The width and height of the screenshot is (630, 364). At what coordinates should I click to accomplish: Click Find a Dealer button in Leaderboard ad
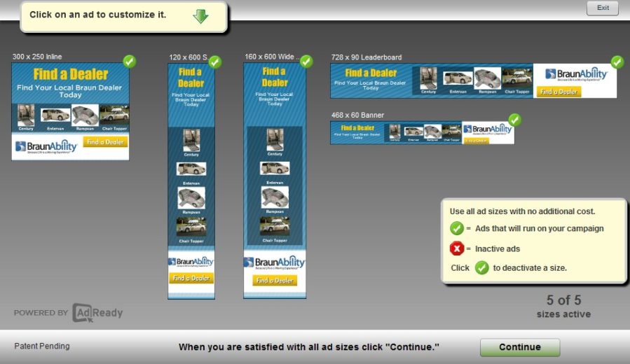coord(559,92)
